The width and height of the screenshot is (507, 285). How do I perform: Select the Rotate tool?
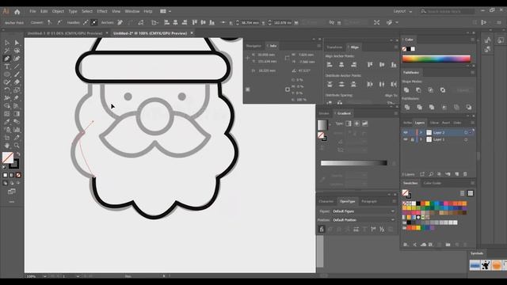click(7, 90)
